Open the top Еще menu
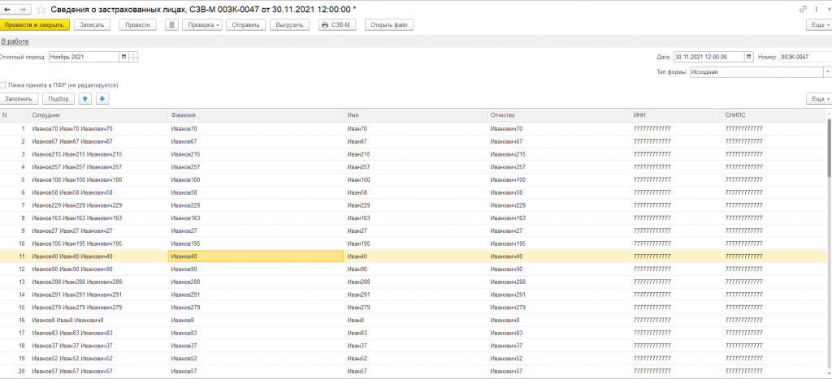 point(818,25)
